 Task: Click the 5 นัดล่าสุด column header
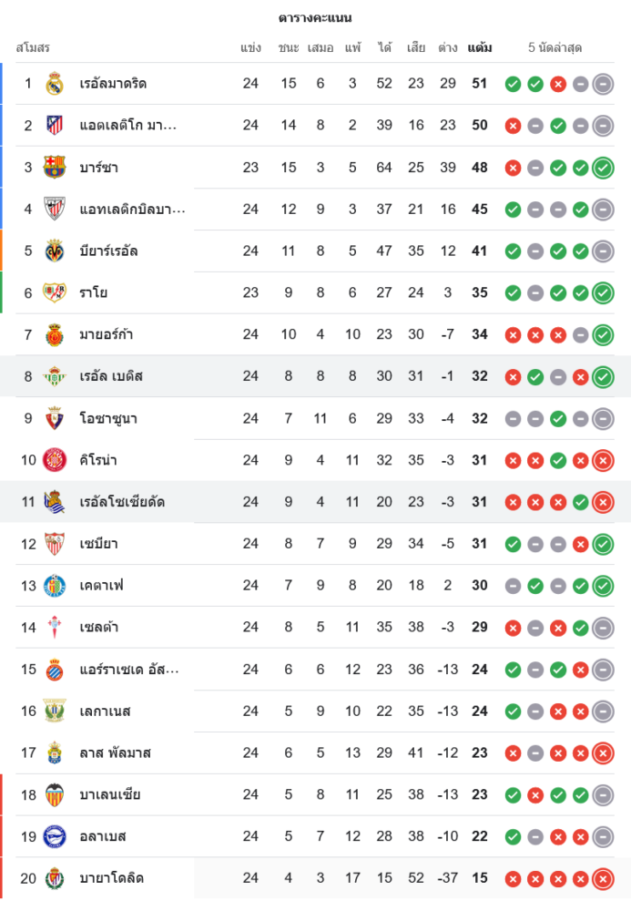point(555,47)
